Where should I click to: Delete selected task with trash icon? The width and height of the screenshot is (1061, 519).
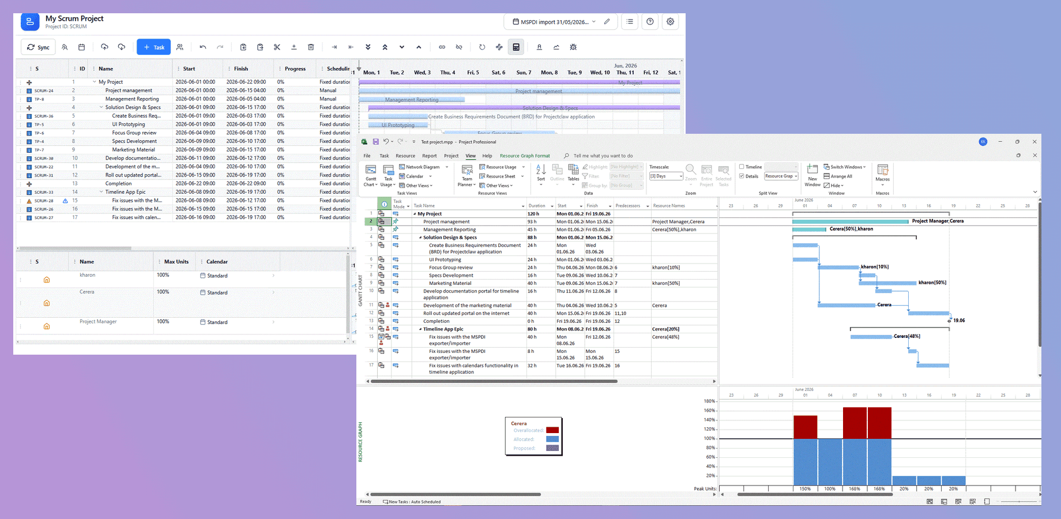[311, 47]
